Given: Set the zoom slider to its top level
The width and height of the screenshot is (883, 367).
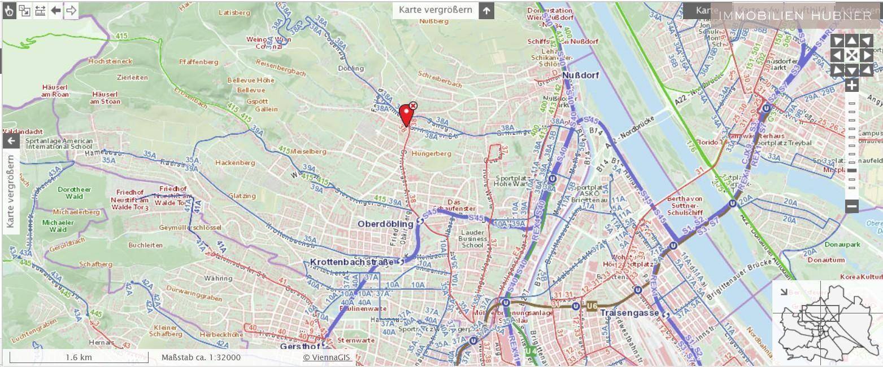Looking at the screenshot, I should 852,104.
